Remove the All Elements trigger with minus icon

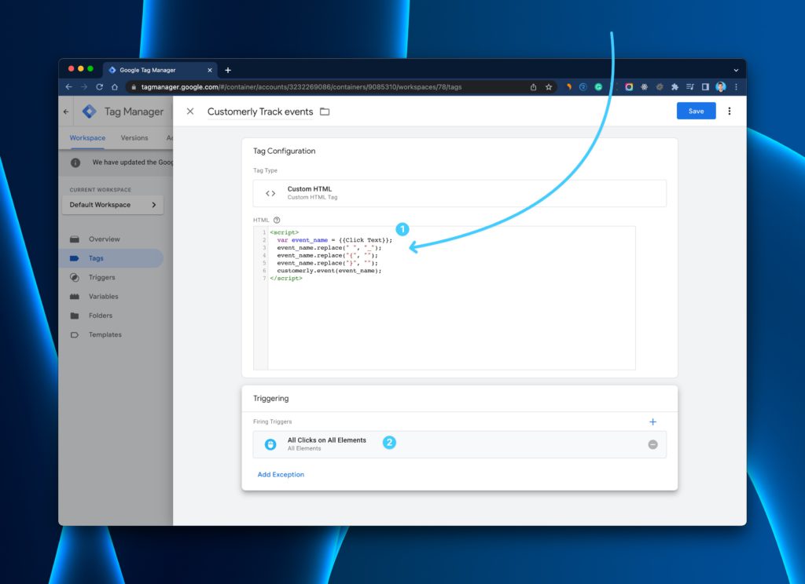click(x=652, y=444)
